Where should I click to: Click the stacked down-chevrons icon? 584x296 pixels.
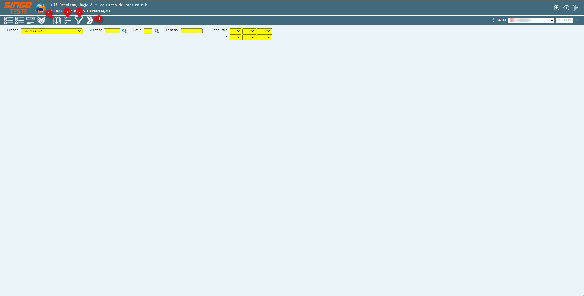41,20
